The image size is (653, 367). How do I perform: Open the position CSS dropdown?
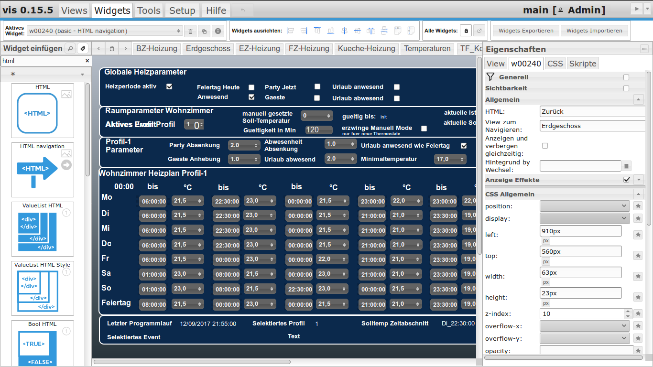(x=585, y=206)
